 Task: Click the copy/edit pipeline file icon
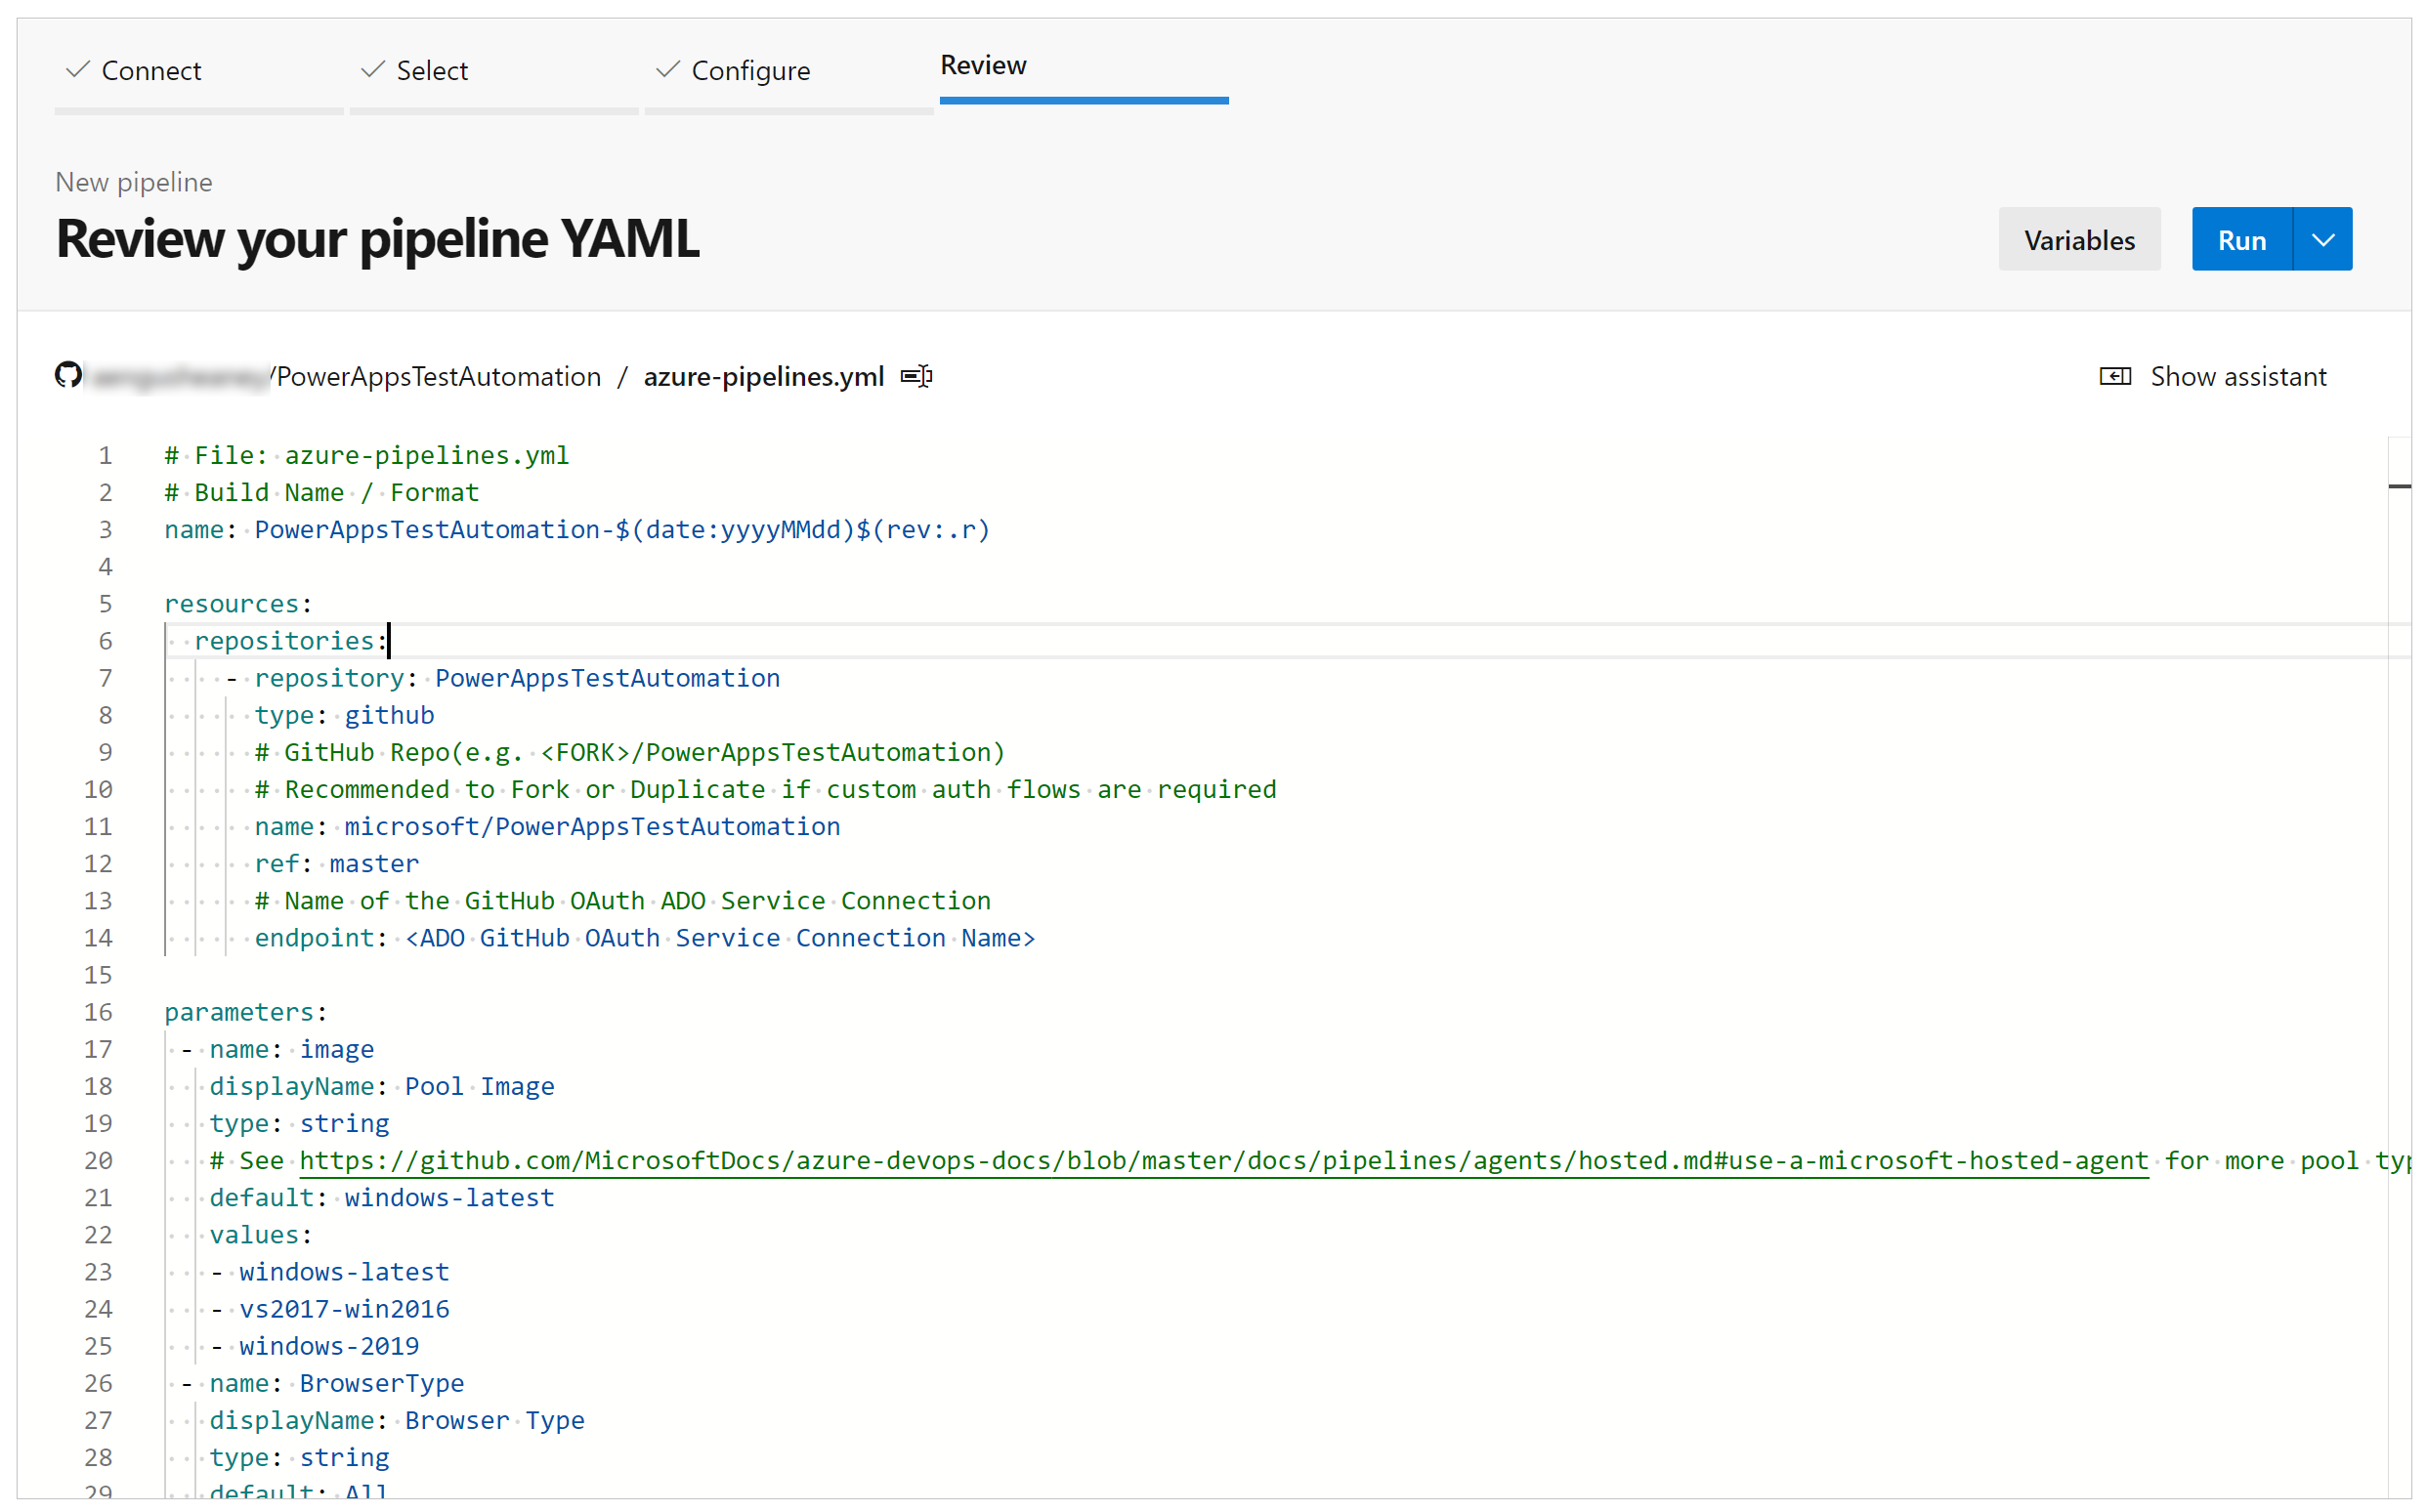click(915, 374)
